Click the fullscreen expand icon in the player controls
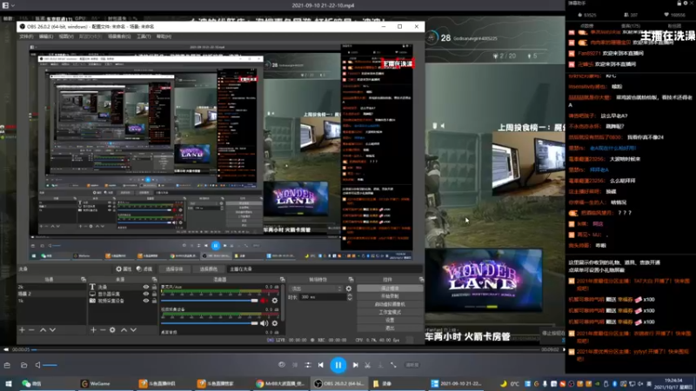Image resolution: width=696 pixels, height=391 pixels. coord(393,365)
